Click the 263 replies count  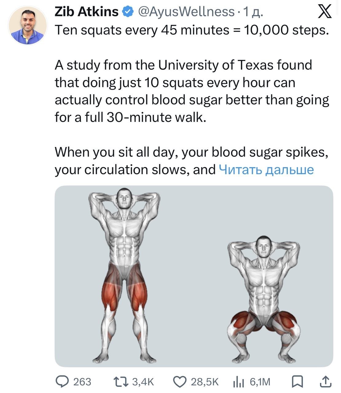82,382
